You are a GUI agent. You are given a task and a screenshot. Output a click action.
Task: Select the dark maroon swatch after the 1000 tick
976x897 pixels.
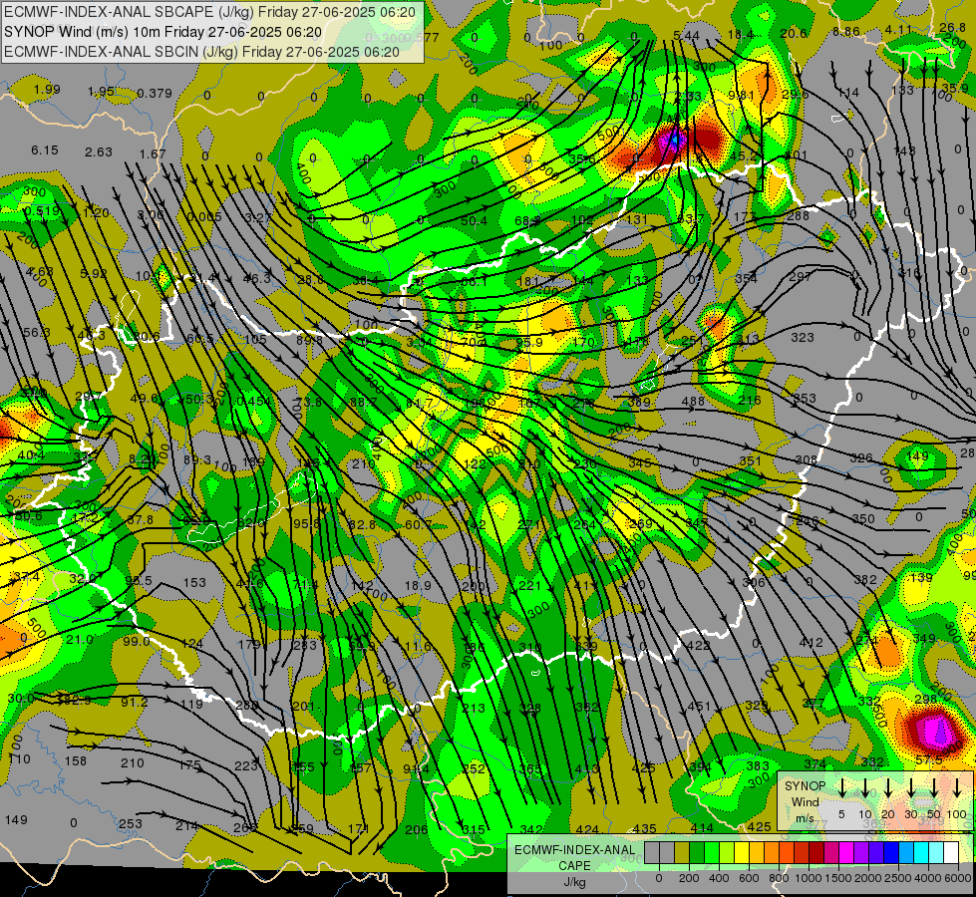click(x=816, y=852)
